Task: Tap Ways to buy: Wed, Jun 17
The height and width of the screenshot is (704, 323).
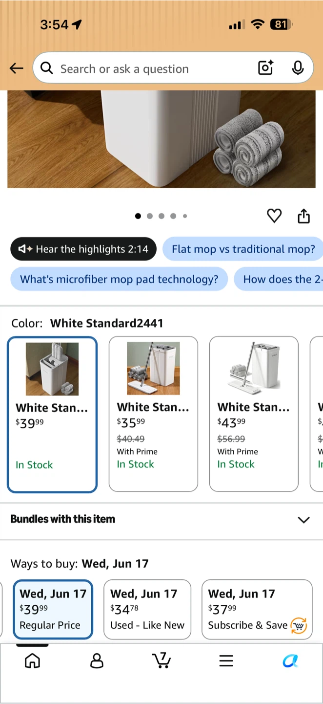Action: coord(80,564)
